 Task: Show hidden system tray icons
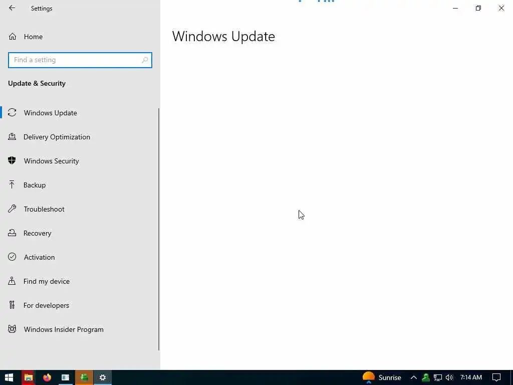pyautogui.click(x=413, y=377)
